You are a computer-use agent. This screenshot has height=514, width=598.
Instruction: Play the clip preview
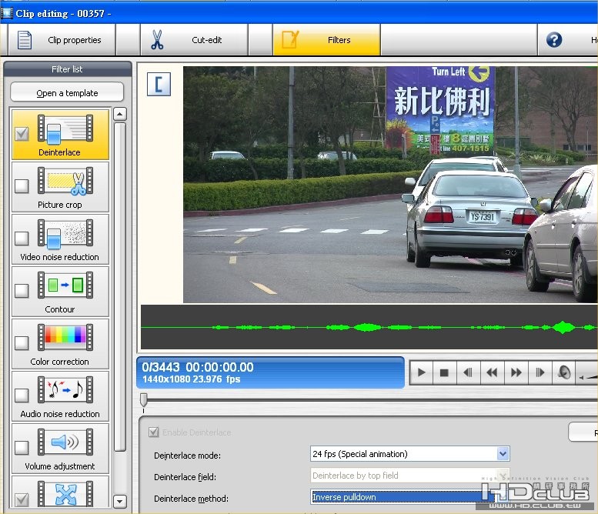tap(422, 372)
